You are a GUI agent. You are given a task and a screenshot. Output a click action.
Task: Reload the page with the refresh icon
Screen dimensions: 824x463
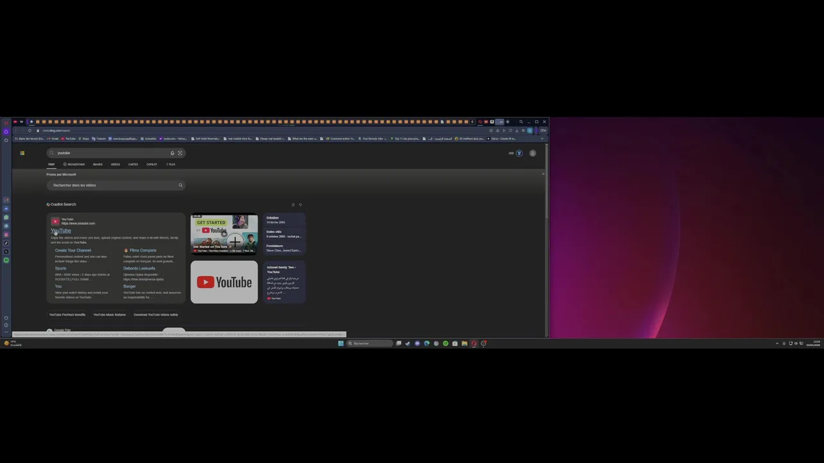pos(29,131)
